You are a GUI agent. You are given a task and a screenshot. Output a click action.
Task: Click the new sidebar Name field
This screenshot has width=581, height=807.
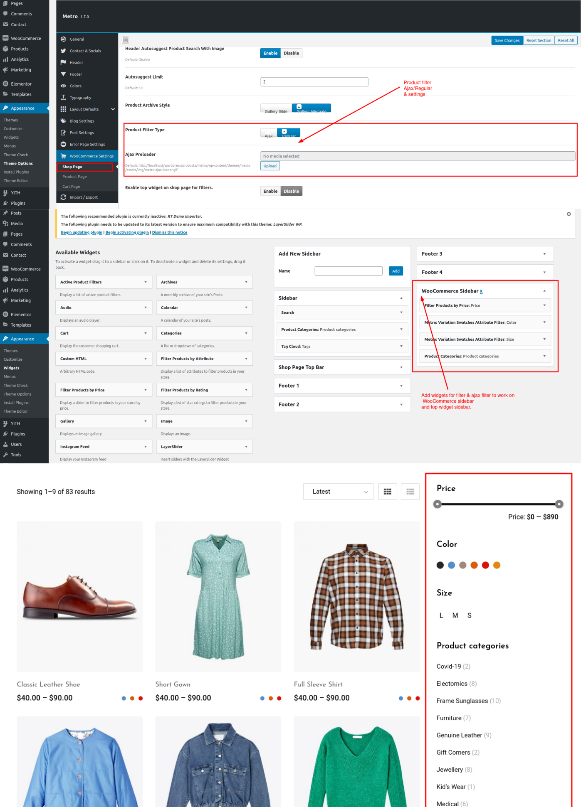pos(349,271)
